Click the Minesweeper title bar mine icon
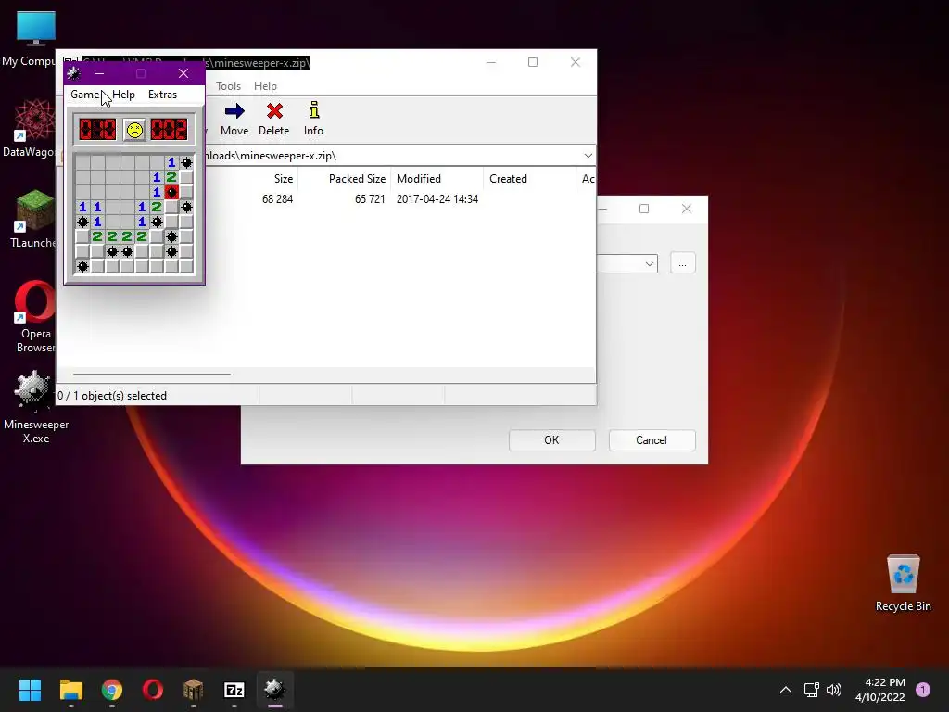Screen dimensions: 949x712 [x=74, y=73]
